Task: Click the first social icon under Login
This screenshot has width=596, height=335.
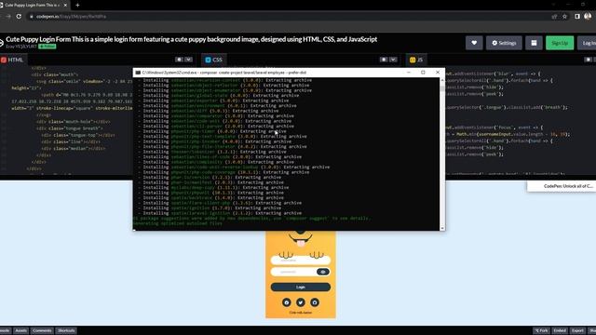Action: click(287, 302)
